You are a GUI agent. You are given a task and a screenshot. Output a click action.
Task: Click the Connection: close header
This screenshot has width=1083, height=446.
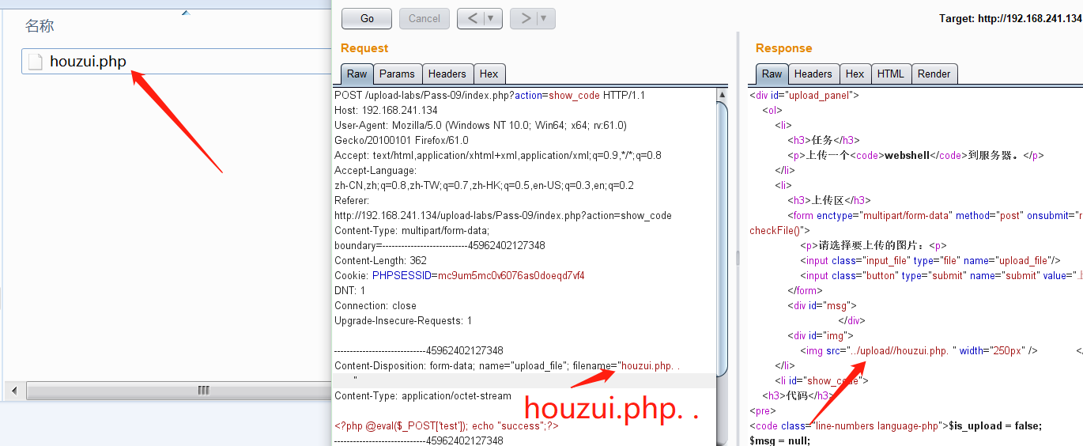click(375, 305)
